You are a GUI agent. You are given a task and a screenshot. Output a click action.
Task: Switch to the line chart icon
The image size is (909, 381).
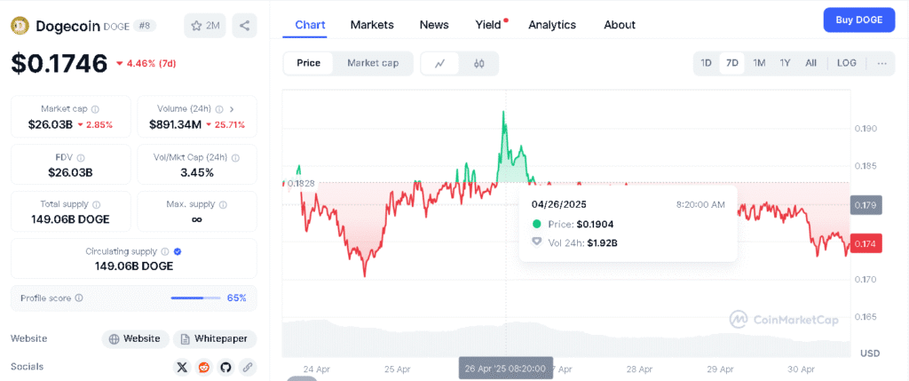440,63
